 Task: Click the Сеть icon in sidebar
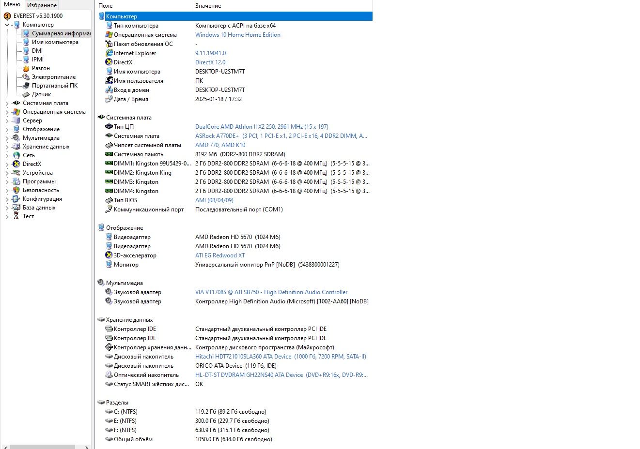pos(16,155)
